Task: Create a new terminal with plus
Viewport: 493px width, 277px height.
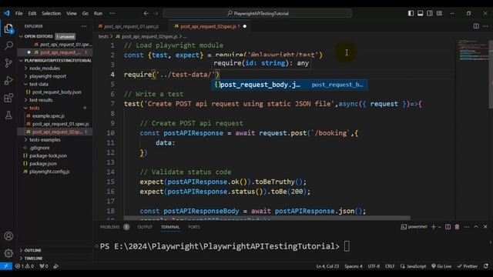Action: 434,227
